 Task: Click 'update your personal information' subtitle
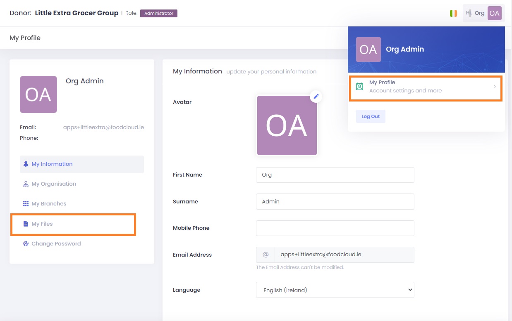click(271, 72)
